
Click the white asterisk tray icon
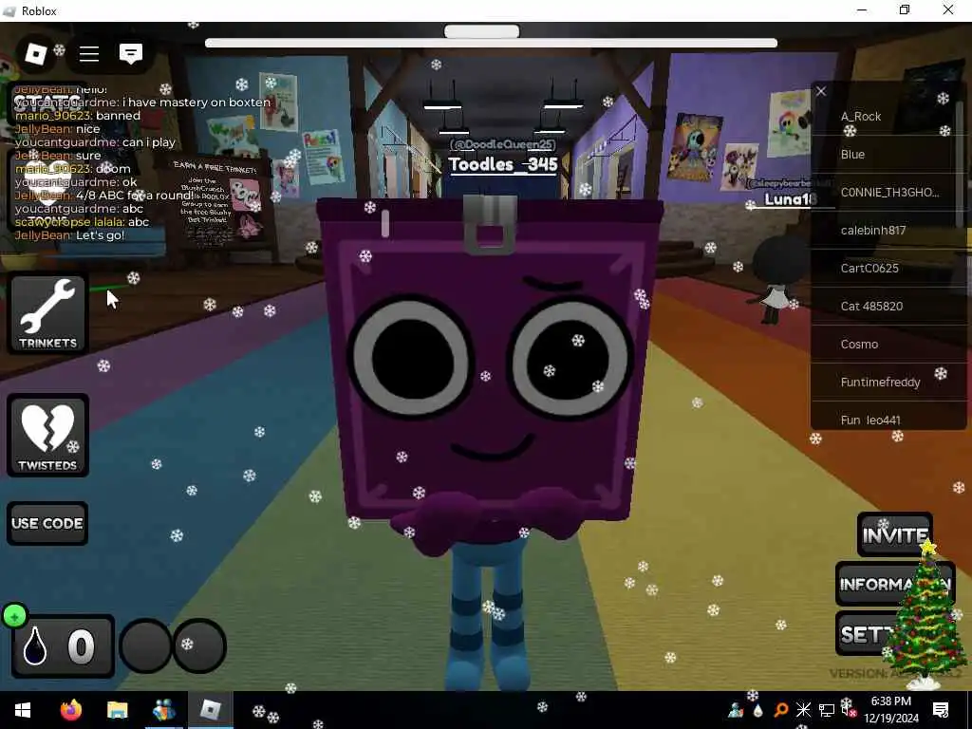pyautogui.click(x=803, y=710)
